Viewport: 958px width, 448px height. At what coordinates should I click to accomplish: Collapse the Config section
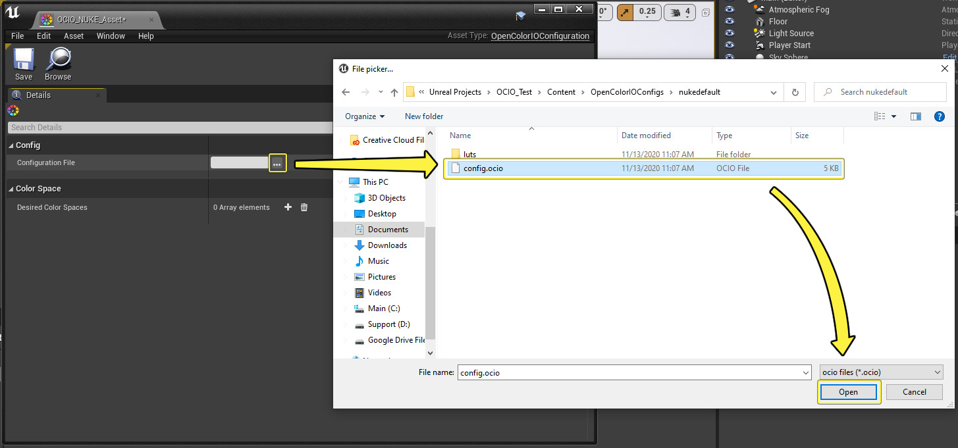(x=11, y=145)
